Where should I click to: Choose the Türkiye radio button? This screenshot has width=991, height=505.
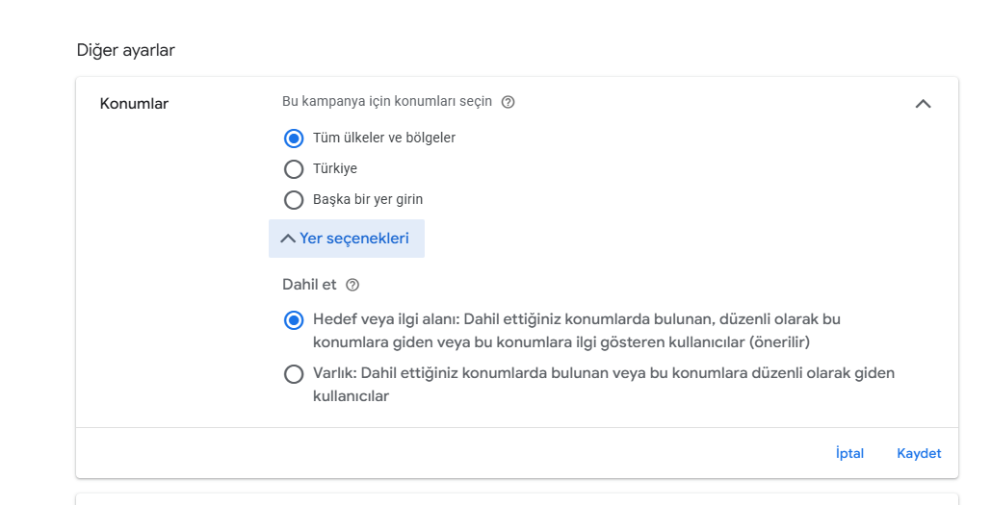click(x=293, y=169)
